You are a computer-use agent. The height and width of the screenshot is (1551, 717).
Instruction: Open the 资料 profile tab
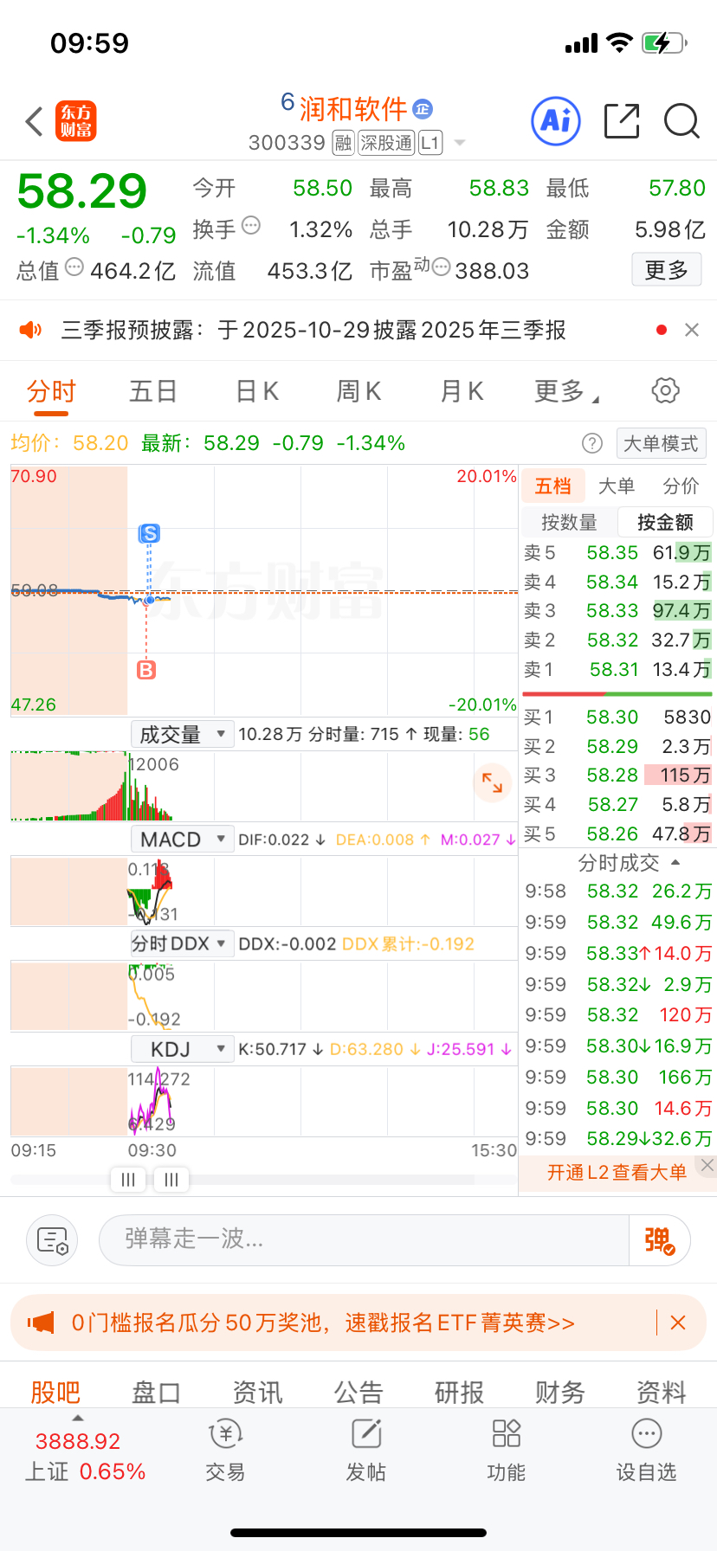[x=662, y=1392]
